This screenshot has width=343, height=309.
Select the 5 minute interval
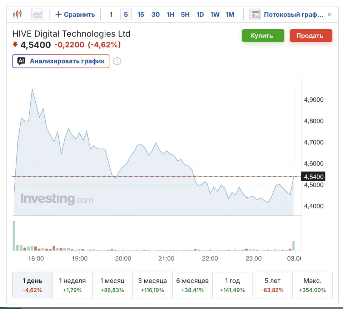click(126, 15)
